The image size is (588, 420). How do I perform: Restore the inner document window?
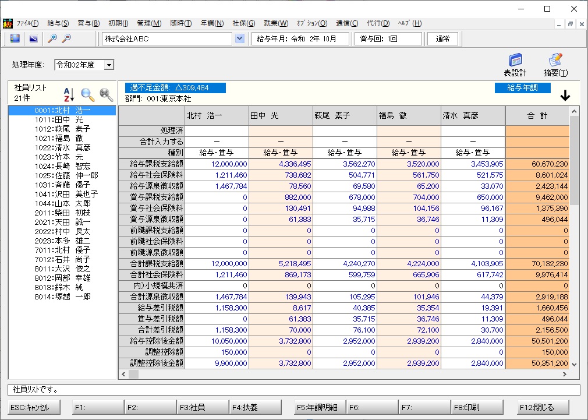point(571,24)
